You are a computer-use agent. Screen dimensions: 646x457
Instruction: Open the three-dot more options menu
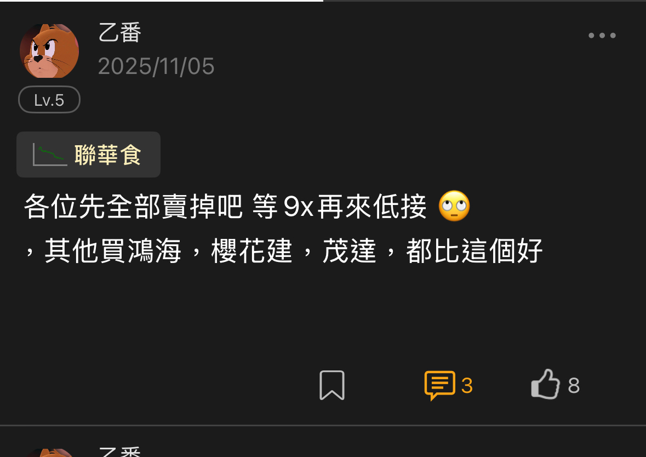click(602, 36)
